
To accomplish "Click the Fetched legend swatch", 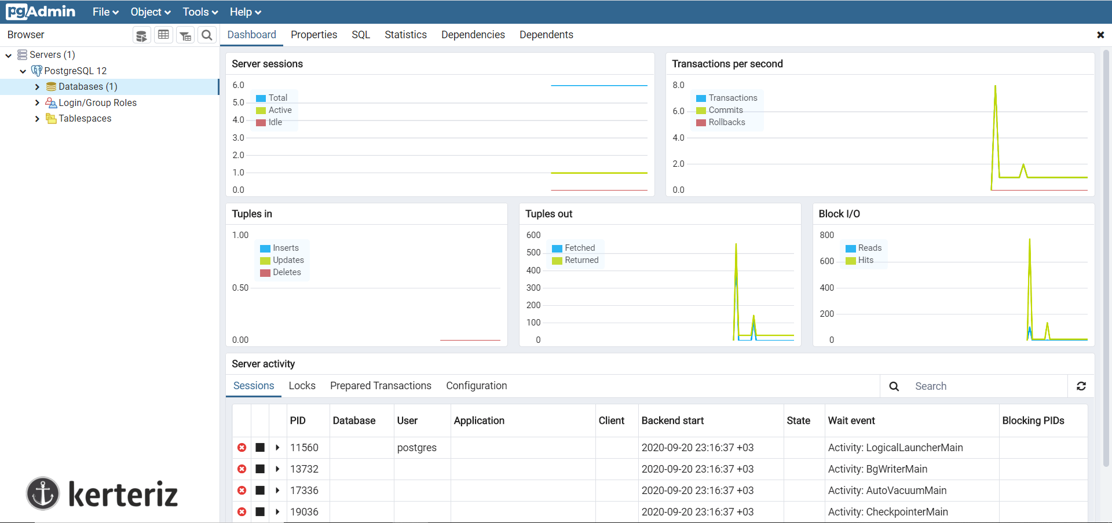I will 557,248.
